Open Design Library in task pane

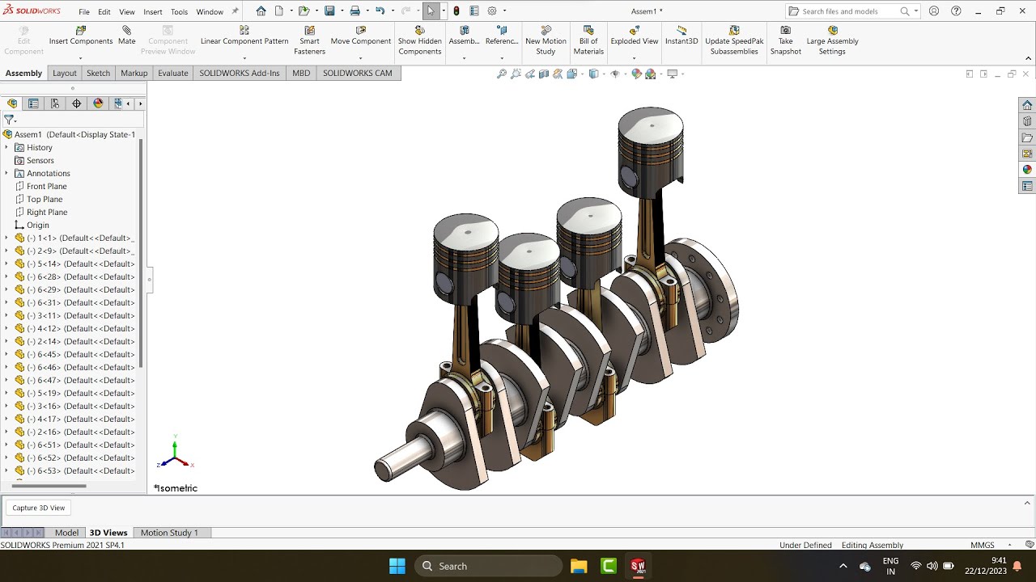1027,121
